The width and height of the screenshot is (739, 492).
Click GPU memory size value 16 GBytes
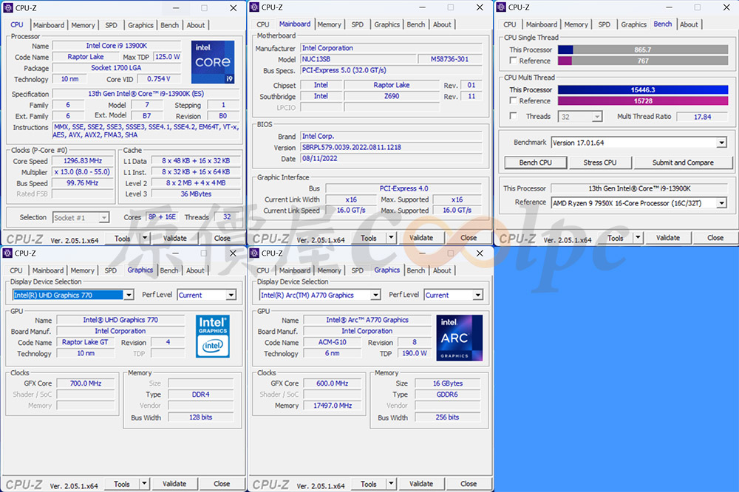click(448, 383)
